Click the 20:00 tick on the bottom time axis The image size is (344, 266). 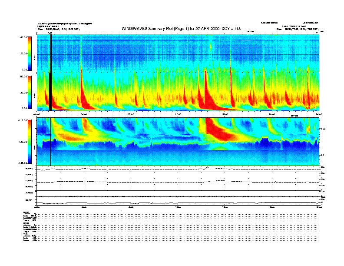click(272, 207)
